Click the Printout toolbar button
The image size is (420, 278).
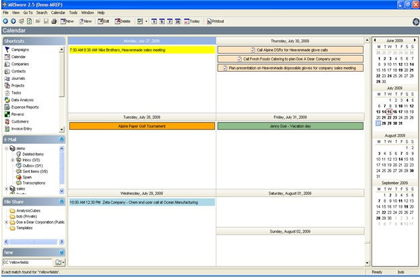215,21
